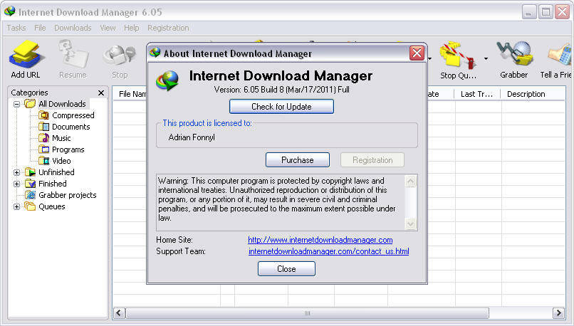Click the File Name column header
This screenshot has height=326, width=574.
130,94
